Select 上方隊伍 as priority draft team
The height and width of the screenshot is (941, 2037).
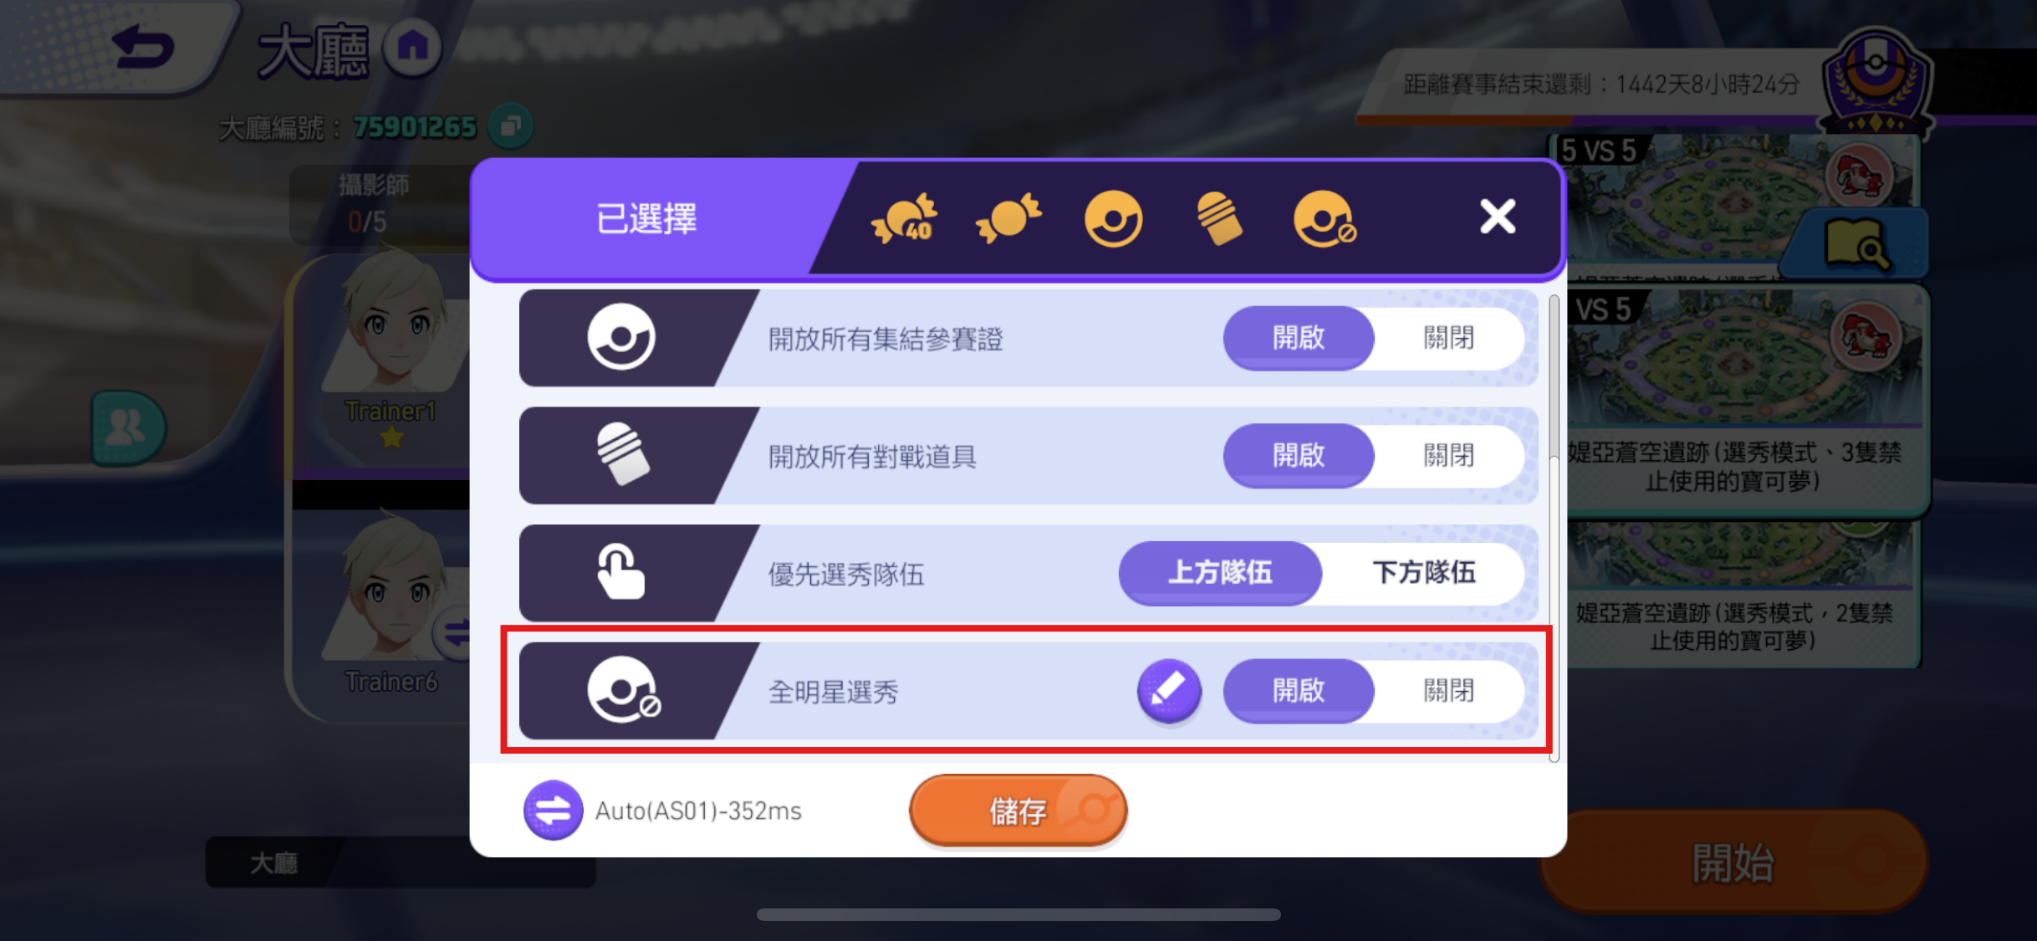pos(1220,573)
